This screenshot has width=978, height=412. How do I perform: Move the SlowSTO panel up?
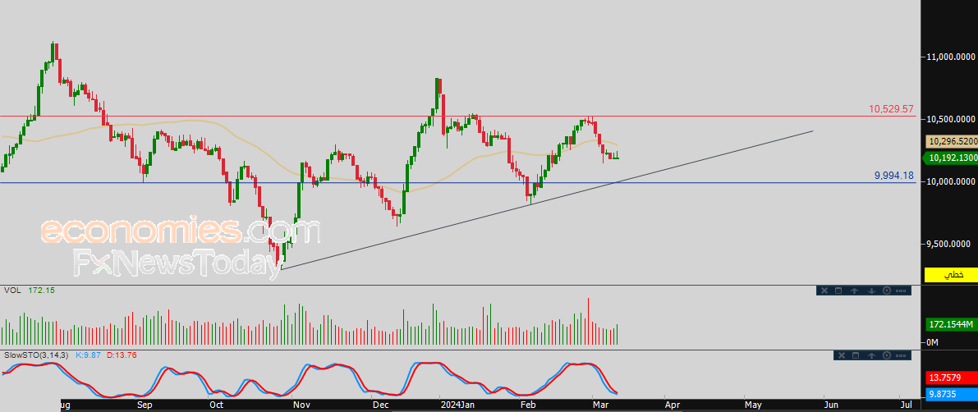point(871,355)
